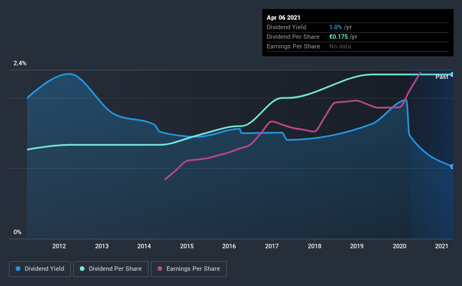Click the 2014 x-axis label

pyautogui.click(x=144, y=246)
